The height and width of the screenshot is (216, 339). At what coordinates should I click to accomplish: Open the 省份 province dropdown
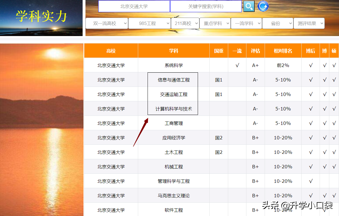(x=277, y=23)
